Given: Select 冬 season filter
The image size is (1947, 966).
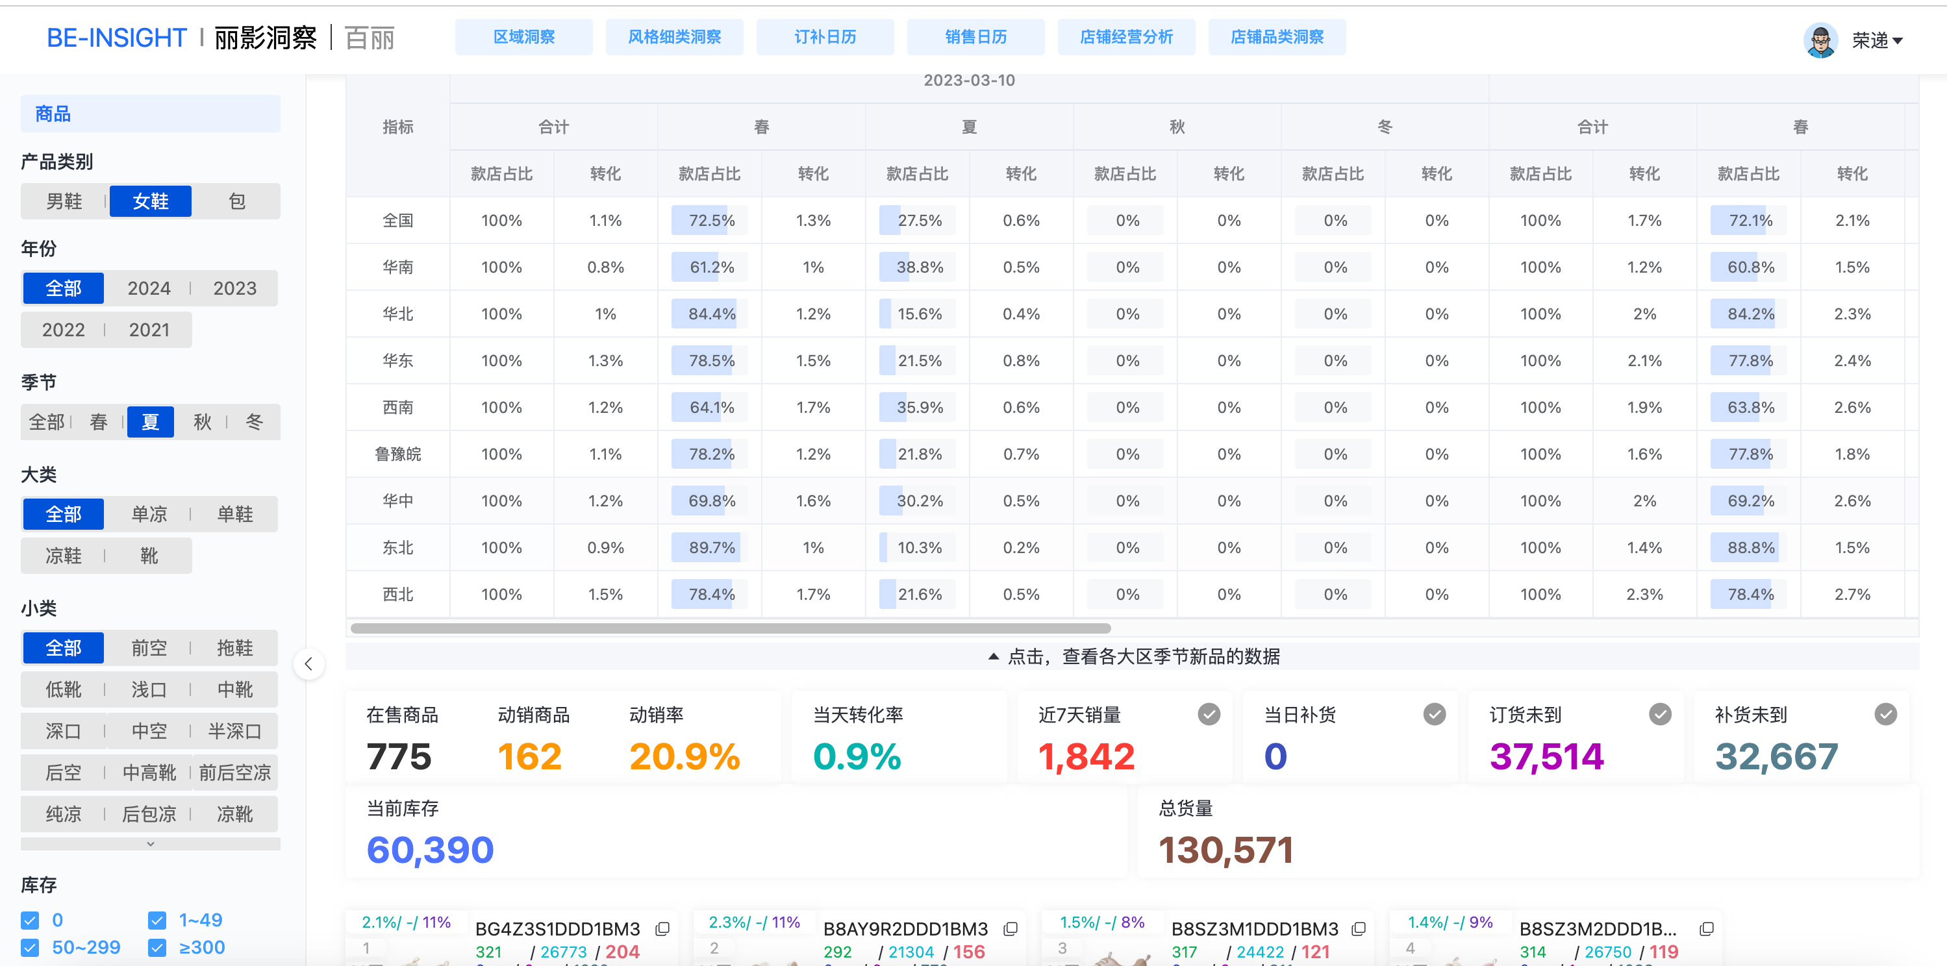Looking at the screenshot, I should point(254,421).
